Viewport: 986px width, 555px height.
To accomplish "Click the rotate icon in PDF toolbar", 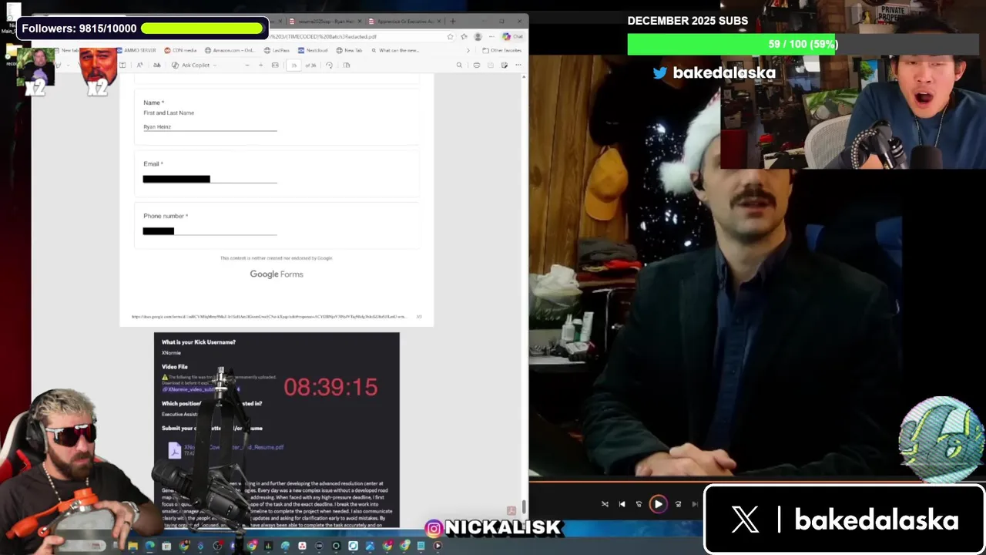I will [x=329, y=66].
